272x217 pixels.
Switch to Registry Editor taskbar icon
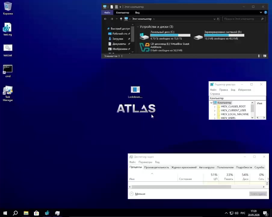click(x=47, y=213)
